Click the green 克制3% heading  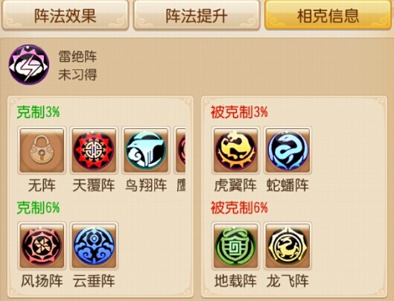click(x=38, y=112)
